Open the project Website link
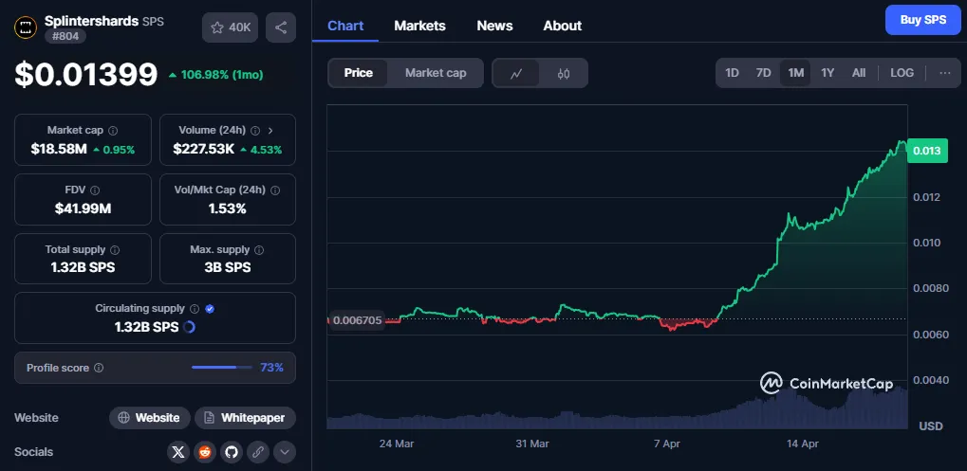The height and width of the screenshot is (471, 967). click(150, 417)
